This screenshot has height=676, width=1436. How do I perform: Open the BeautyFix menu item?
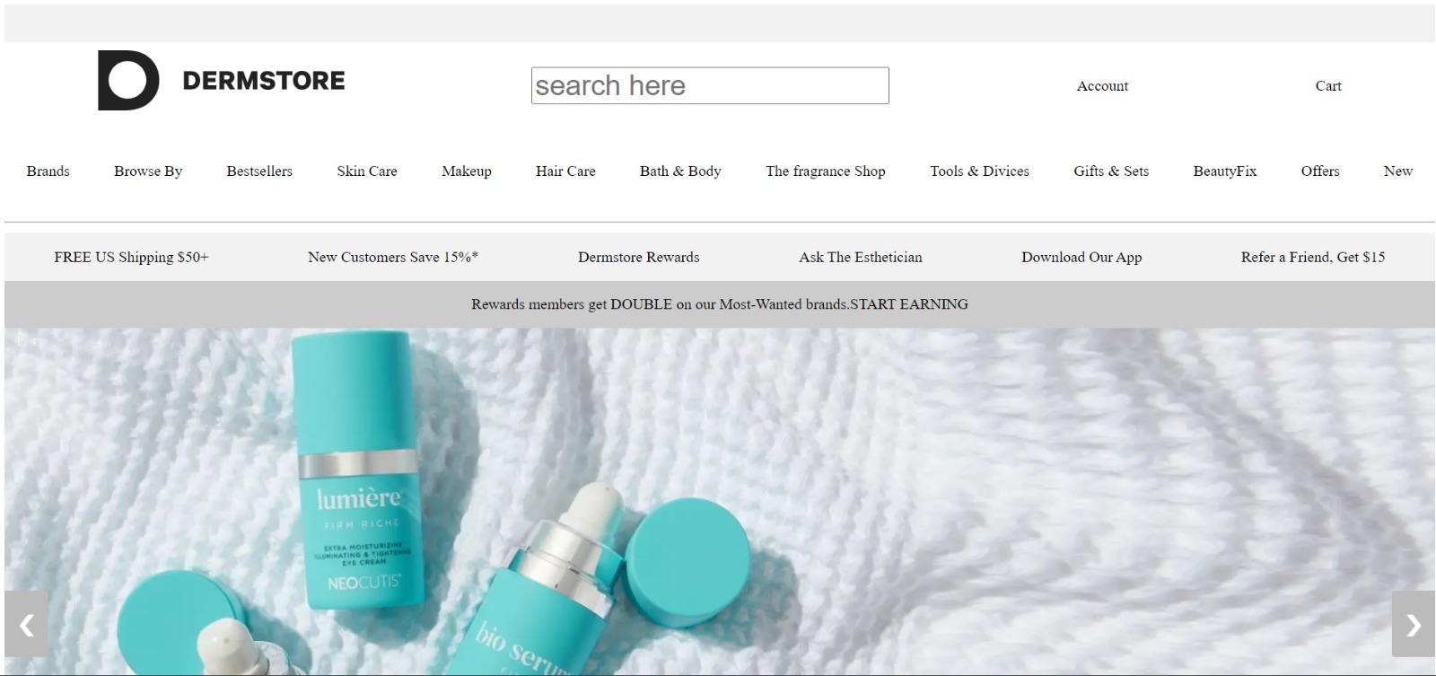(x=1225, y=171)
